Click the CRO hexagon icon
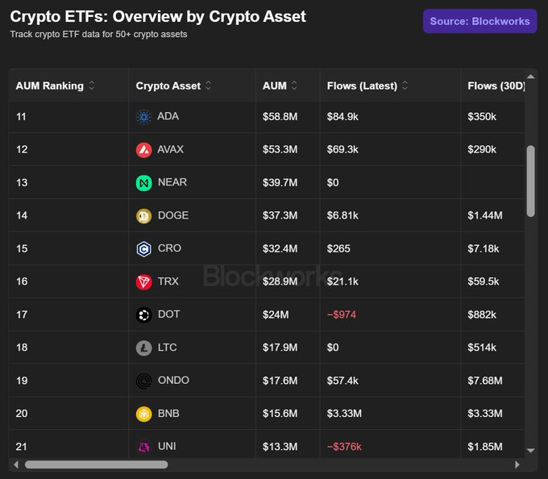The image size is (548, 479). pyautogui.click(x=143, y=249)
